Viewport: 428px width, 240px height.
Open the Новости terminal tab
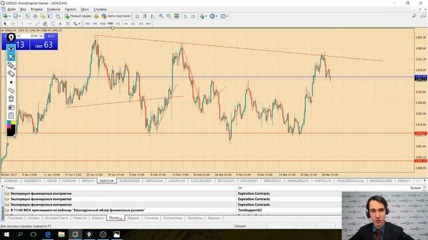80,218
